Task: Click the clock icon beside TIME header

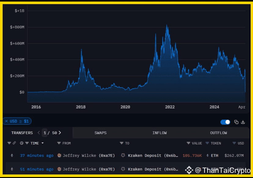Action: click(x=21, y=143)
